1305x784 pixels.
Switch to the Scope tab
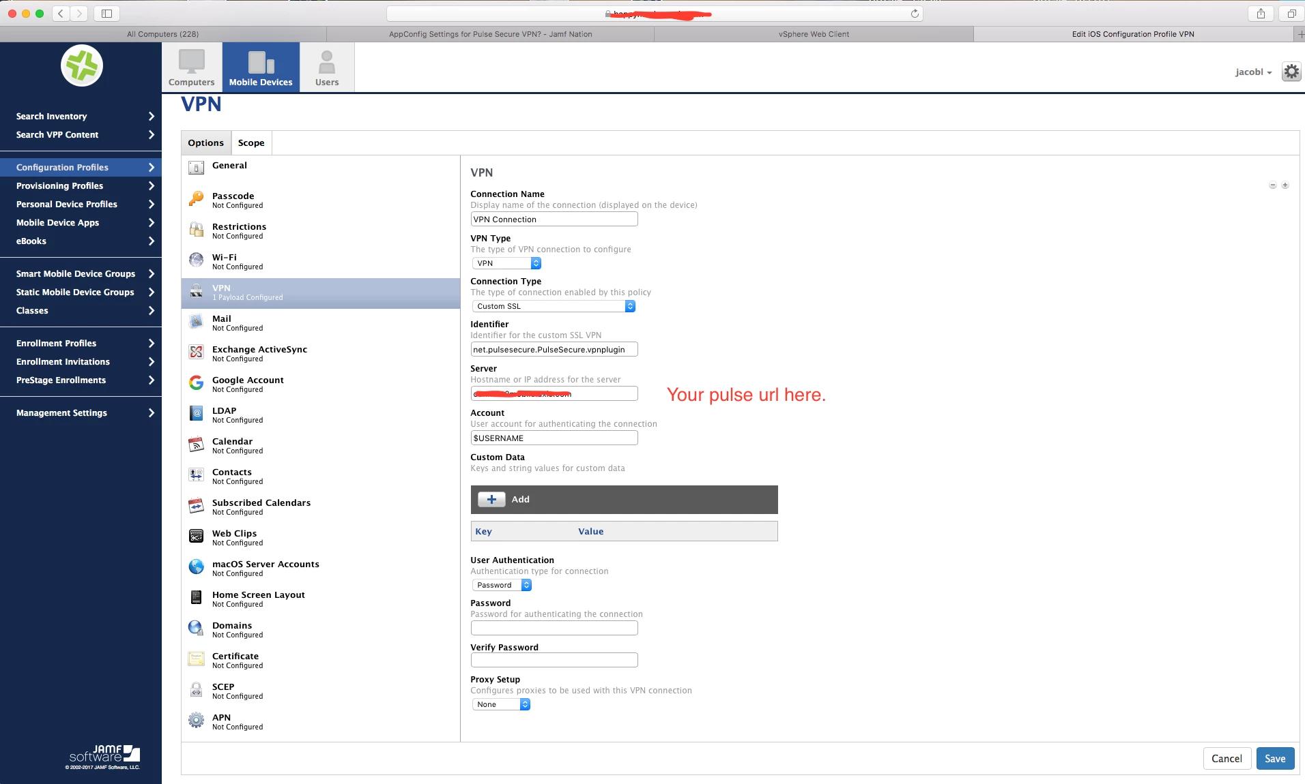(251, 142)
